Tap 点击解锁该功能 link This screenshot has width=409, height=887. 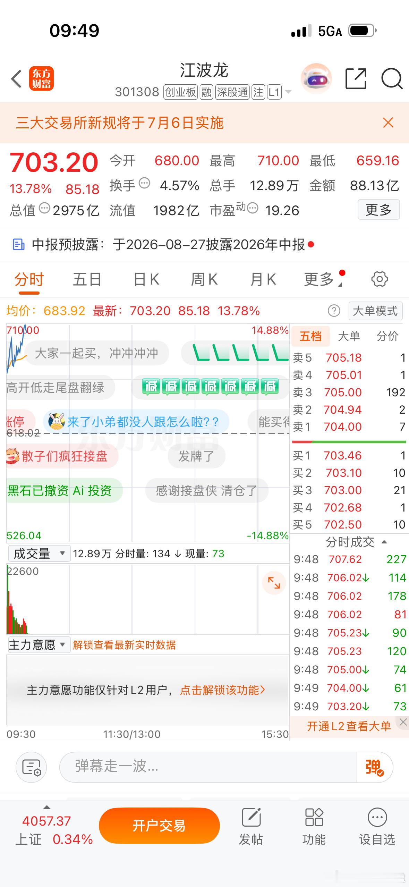222,690
